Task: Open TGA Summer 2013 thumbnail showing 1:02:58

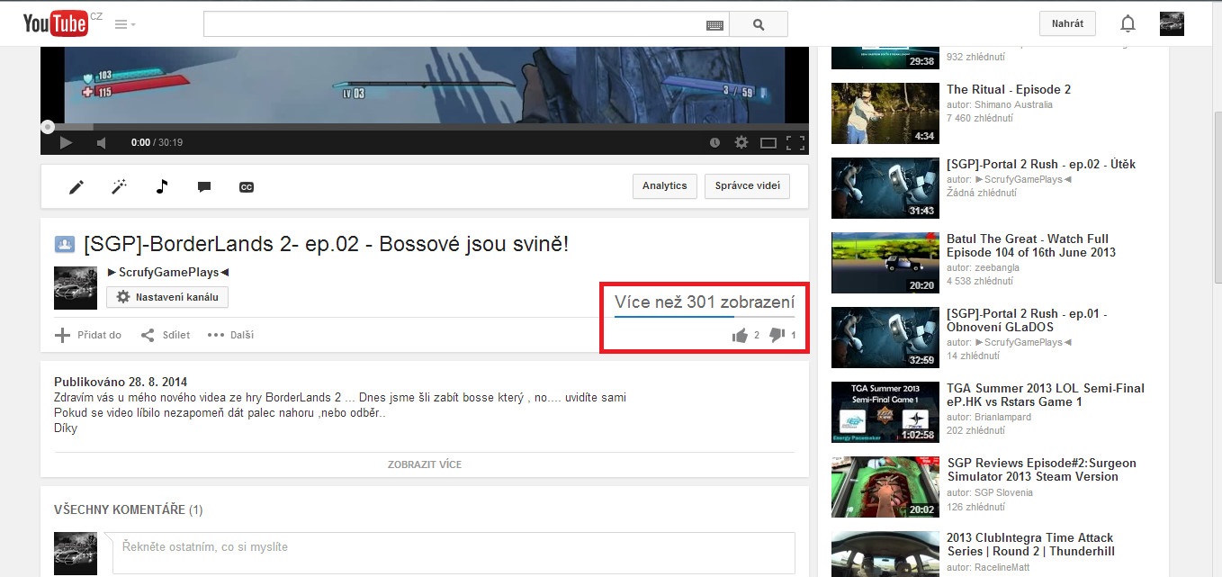Action: (x=885, y=412)
